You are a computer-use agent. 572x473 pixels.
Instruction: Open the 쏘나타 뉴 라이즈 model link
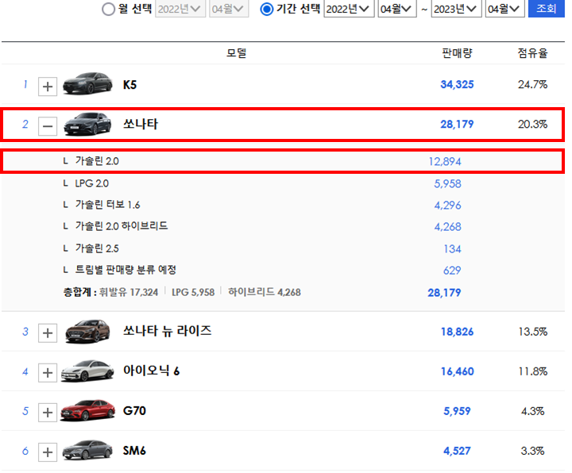click(x=167, y=331)
